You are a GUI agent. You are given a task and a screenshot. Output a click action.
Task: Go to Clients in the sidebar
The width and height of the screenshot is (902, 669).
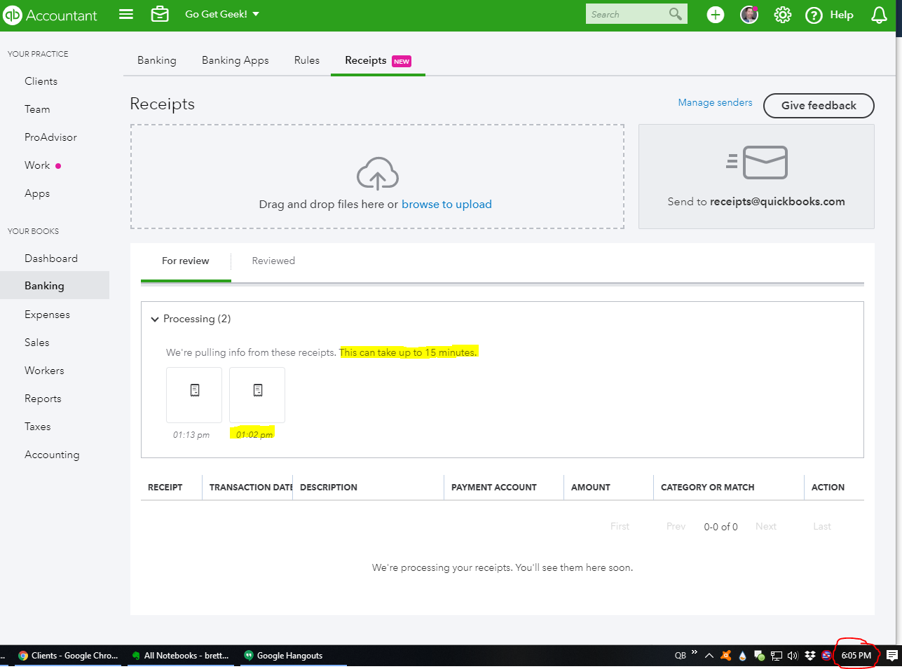[41, 81]
